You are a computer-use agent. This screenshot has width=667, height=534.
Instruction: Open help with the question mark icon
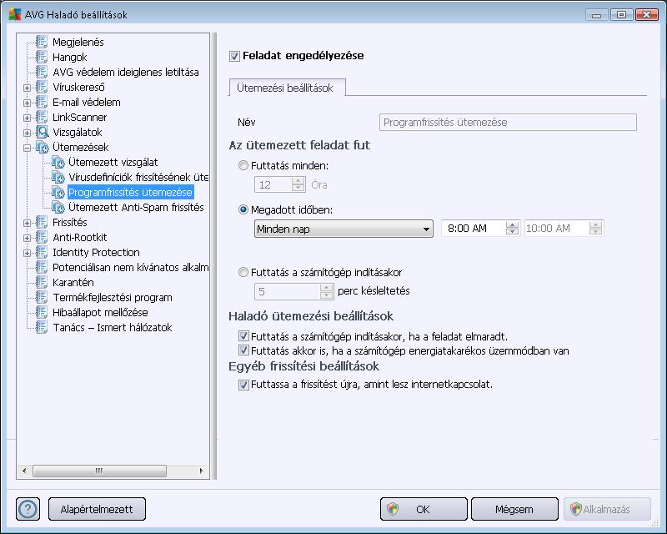pos(28,509)
